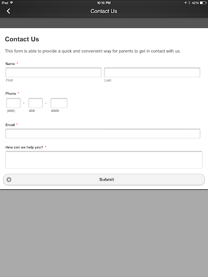The width and height of the screenshot is (208, 277).
Task: Click the Name field label
Action: (10, 64)
